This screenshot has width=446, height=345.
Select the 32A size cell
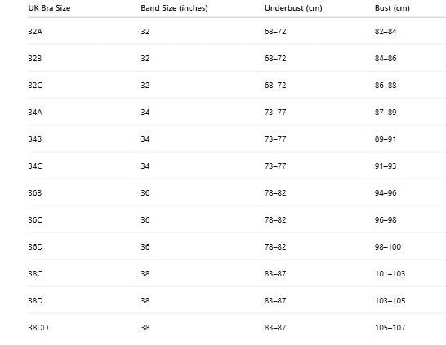pyautogui.click(x=35, y=32)
